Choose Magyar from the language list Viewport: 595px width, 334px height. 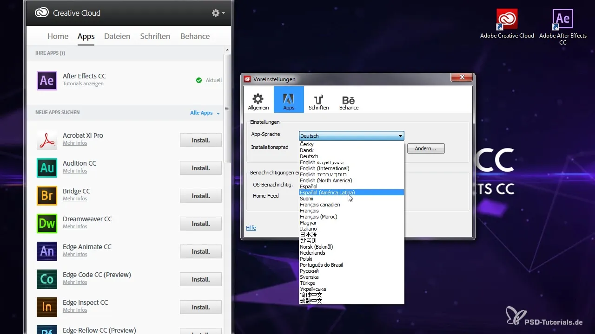(351, 223)
